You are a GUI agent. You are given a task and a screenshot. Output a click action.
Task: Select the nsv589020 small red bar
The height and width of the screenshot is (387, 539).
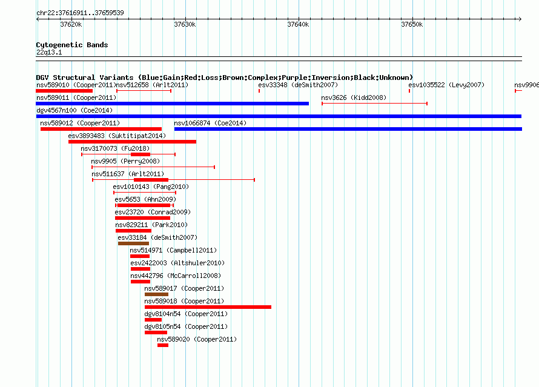pyautogui.click(x=163, y=345)
